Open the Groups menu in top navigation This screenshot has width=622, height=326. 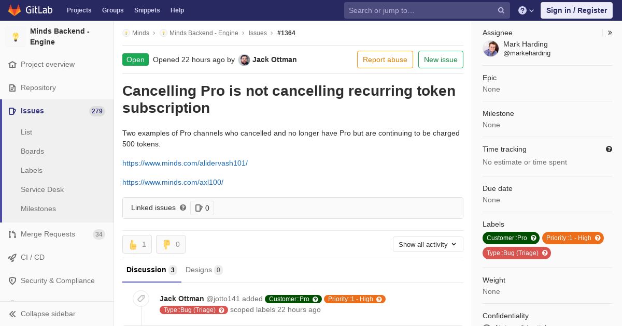pos(112,10)
